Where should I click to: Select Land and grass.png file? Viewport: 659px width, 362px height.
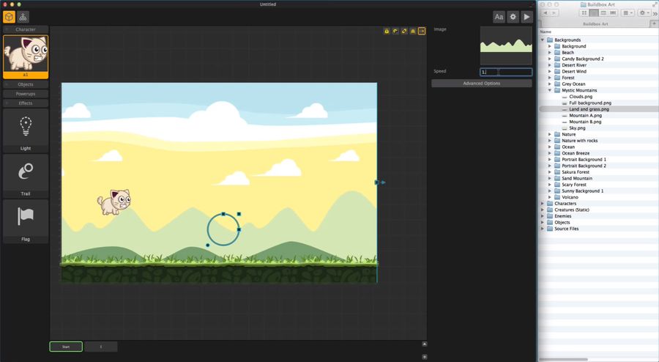click(x=589, y=109)
